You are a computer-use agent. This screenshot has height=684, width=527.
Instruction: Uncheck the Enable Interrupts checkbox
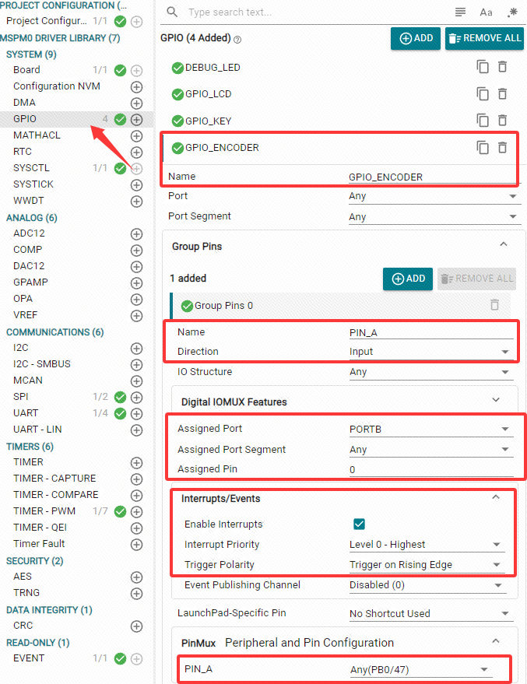[x=359, y=524]
